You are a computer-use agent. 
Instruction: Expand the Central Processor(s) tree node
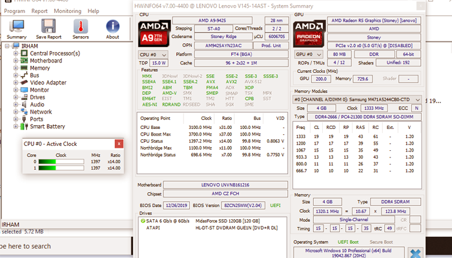click(x=16, y=54)
